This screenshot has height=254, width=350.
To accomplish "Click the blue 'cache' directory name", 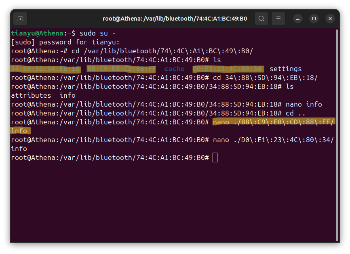I will pos(174,69).
